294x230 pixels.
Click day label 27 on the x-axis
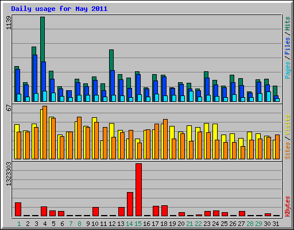tap(241, 224)
